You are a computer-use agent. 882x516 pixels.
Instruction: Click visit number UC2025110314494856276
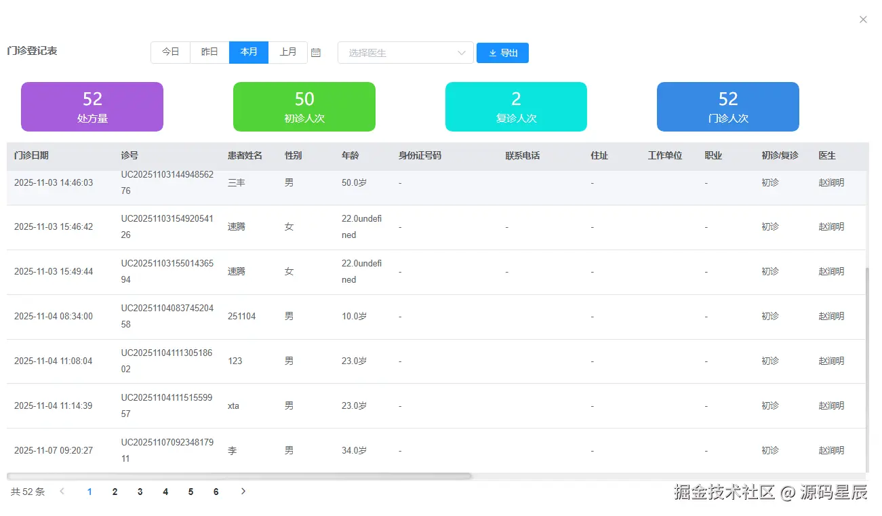point(167,182)
